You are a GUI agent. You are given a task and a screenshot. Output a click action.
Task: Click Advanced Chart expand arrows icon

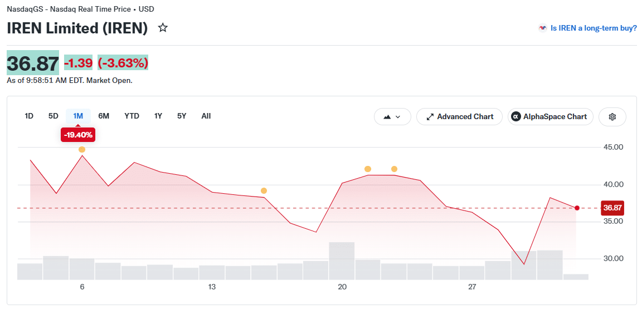tap(430, 117)
